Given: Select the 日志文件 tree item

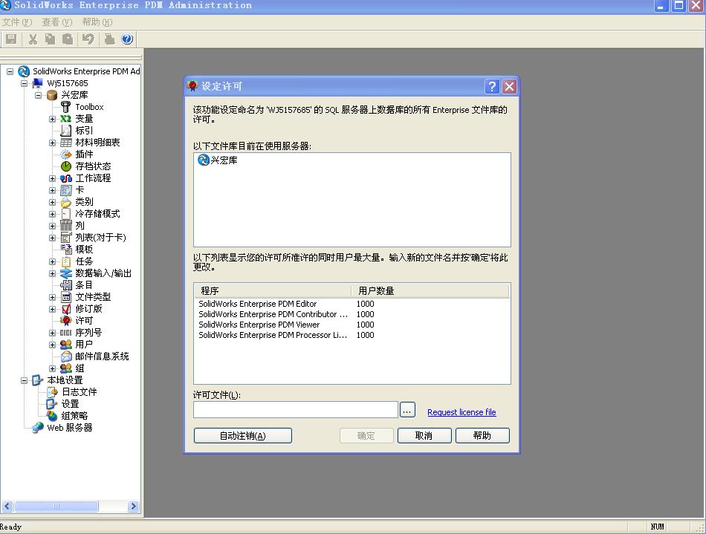Looking at the screenshot, I should pos(80,392).
